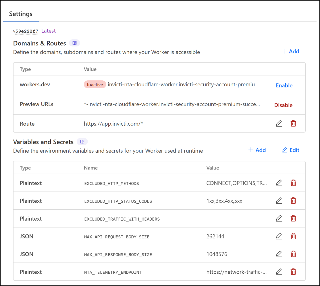Add a new domain or route
Image resolution: width=320 pixels, height=286 pixels.
(x=290, y=51)
